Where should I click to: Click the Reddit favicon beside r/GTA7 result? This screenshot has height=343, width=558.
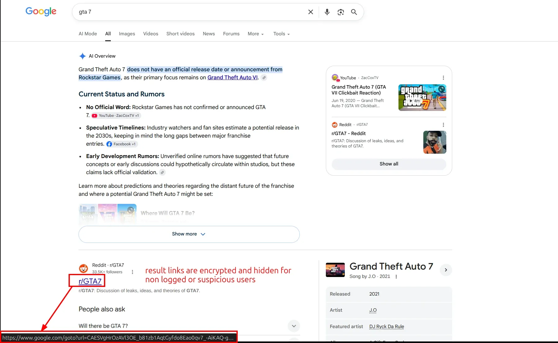point(83,268)
